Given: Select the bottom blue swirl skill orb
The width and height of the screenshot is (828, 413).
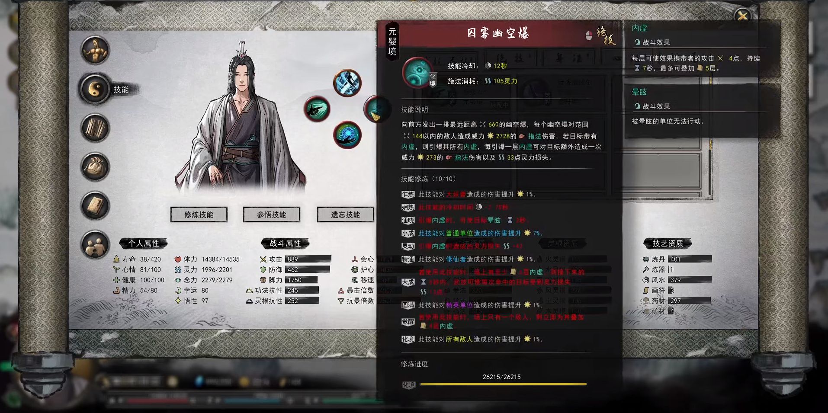Looking at the screenshot, I should 347,134.
